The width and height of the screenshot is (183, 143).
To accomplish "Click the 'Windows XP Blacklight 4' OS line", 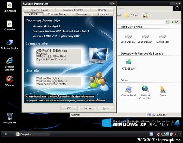I will pos(46,26).
